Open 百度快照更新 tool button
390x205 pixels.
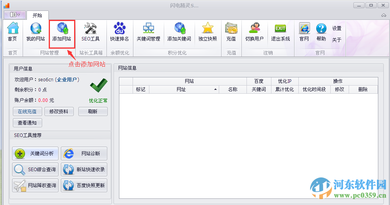(x=84, y=185)
